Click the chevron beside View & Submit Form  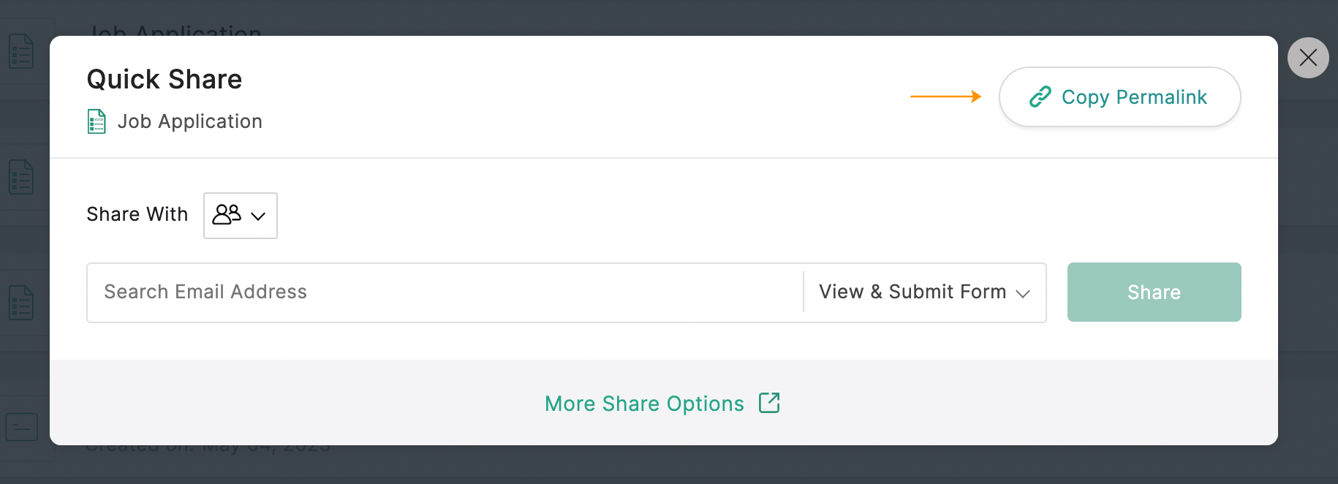pyautogui.click(x=1023, y=293)
